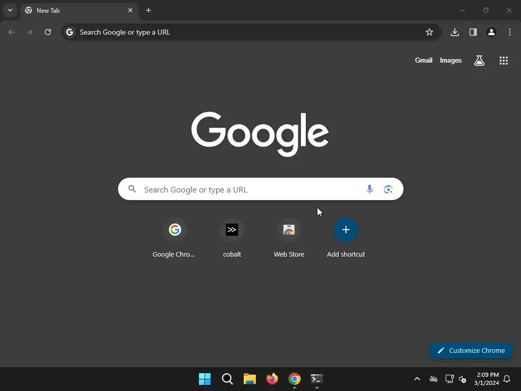Open the terminal from taskbar
Screen dimensions: 521x391
click(317, 379)
